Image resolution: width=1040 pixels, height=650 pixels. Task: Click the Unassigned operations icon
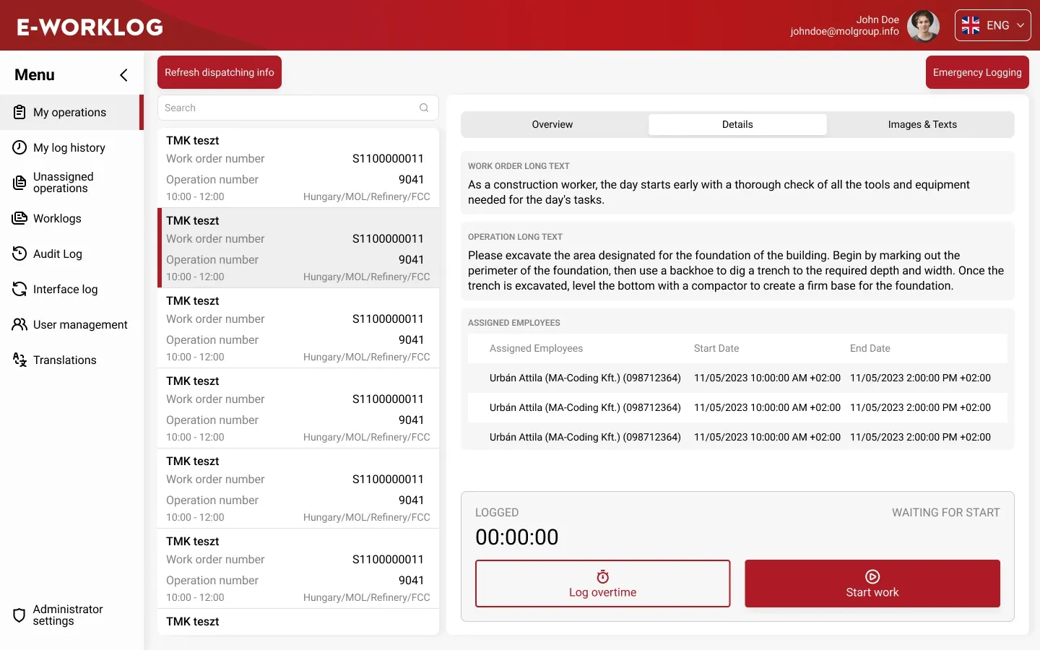[19, 183]
